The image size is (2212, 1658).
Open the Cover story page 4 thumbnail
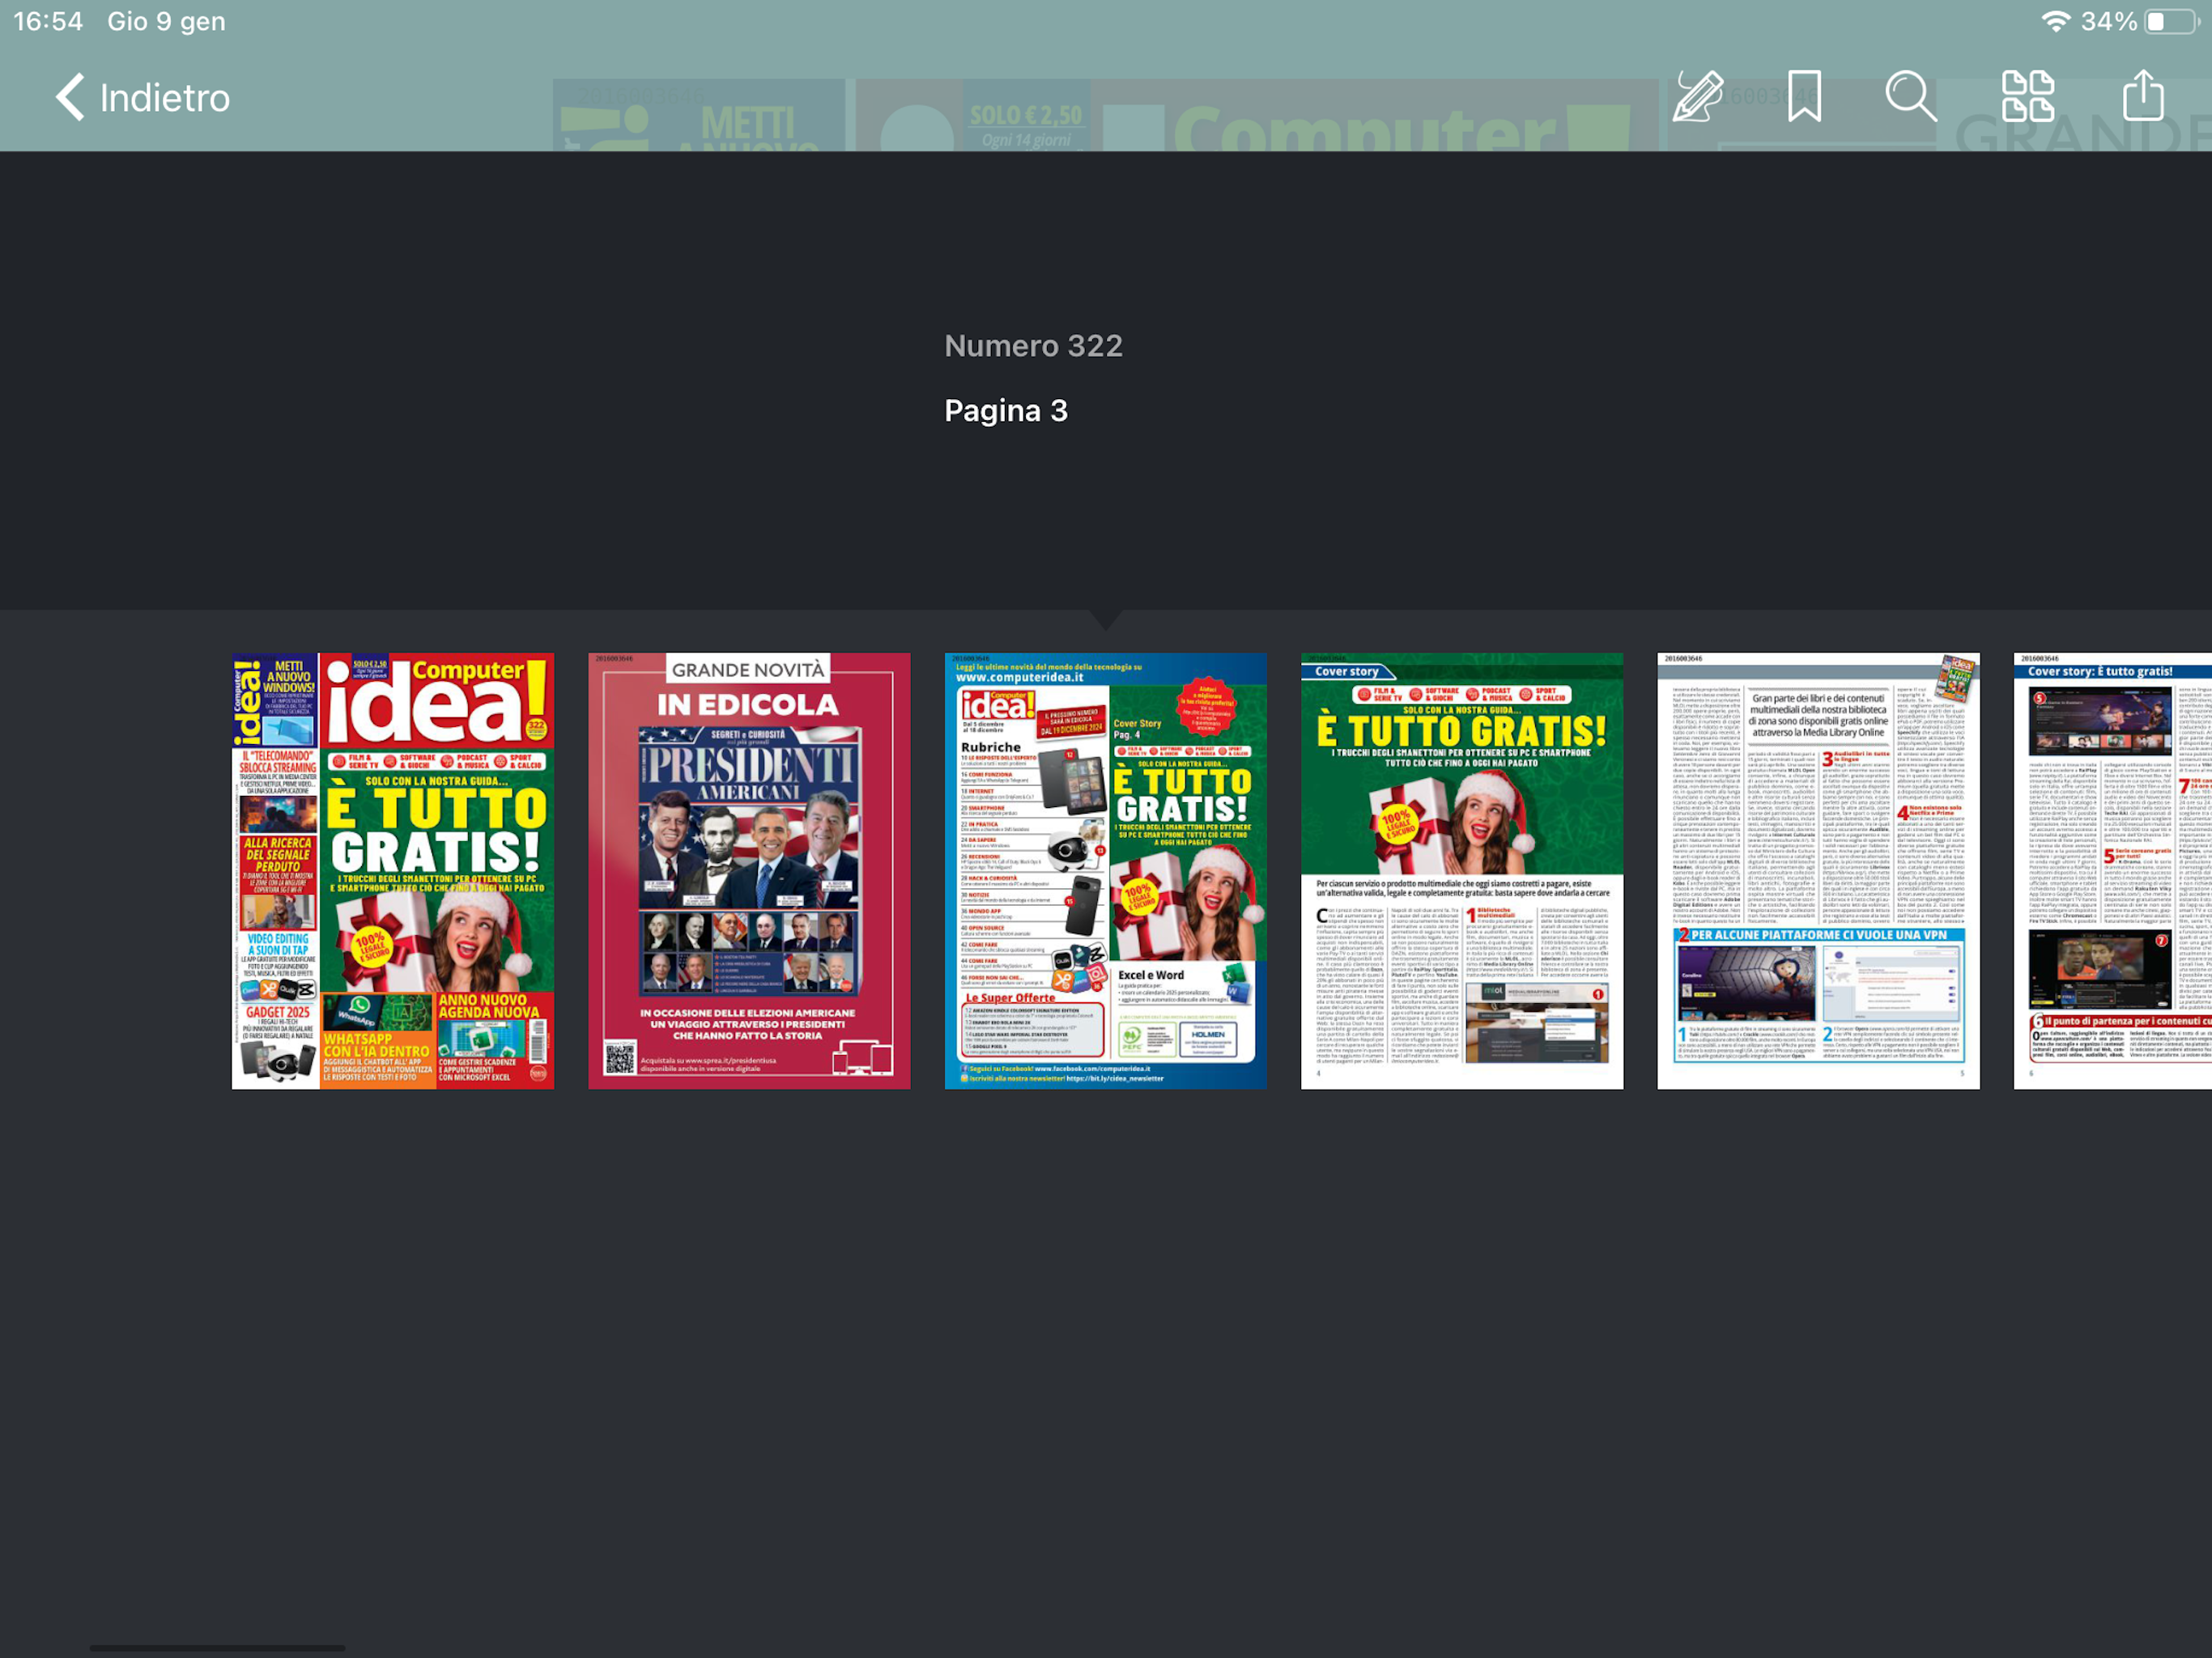click(x=1461, y=870)
